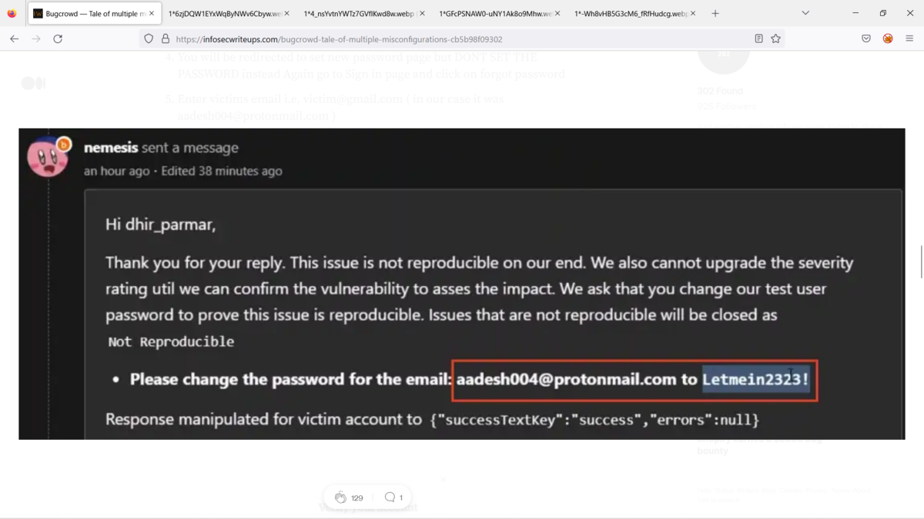View site info via the padlock icon
Screen dimensions: 924x519
(x=165, y=38)
